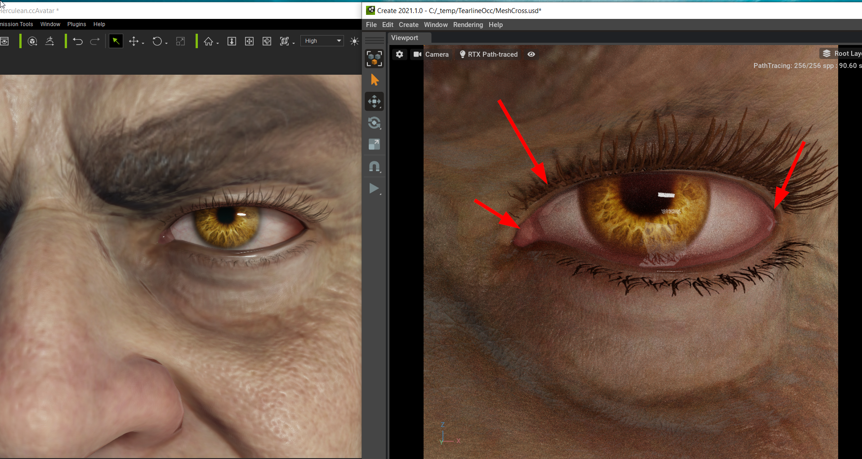Click the Create app logo icon in title bar
Screen dimensions: 862x459
(x=371, y=10)
